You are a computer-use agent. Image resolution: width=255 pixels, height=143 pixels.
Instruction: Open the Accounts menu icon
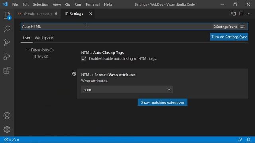pyautogui.click(x=7, y=116)
